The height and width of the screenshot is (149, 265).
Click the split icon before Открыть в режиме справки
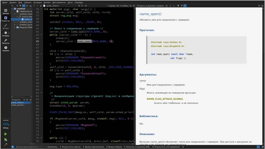click(134, 6)
